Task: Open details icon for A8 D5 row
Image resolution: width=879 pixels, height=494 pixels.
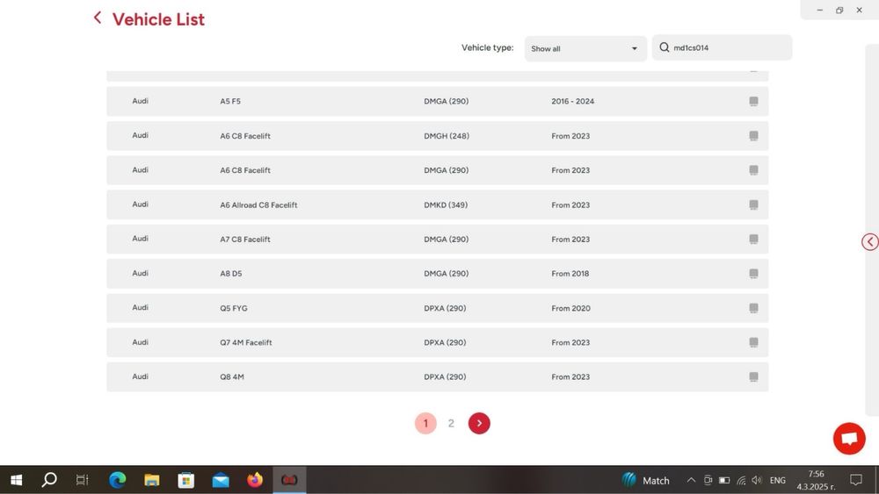Action: click(753, 274)
